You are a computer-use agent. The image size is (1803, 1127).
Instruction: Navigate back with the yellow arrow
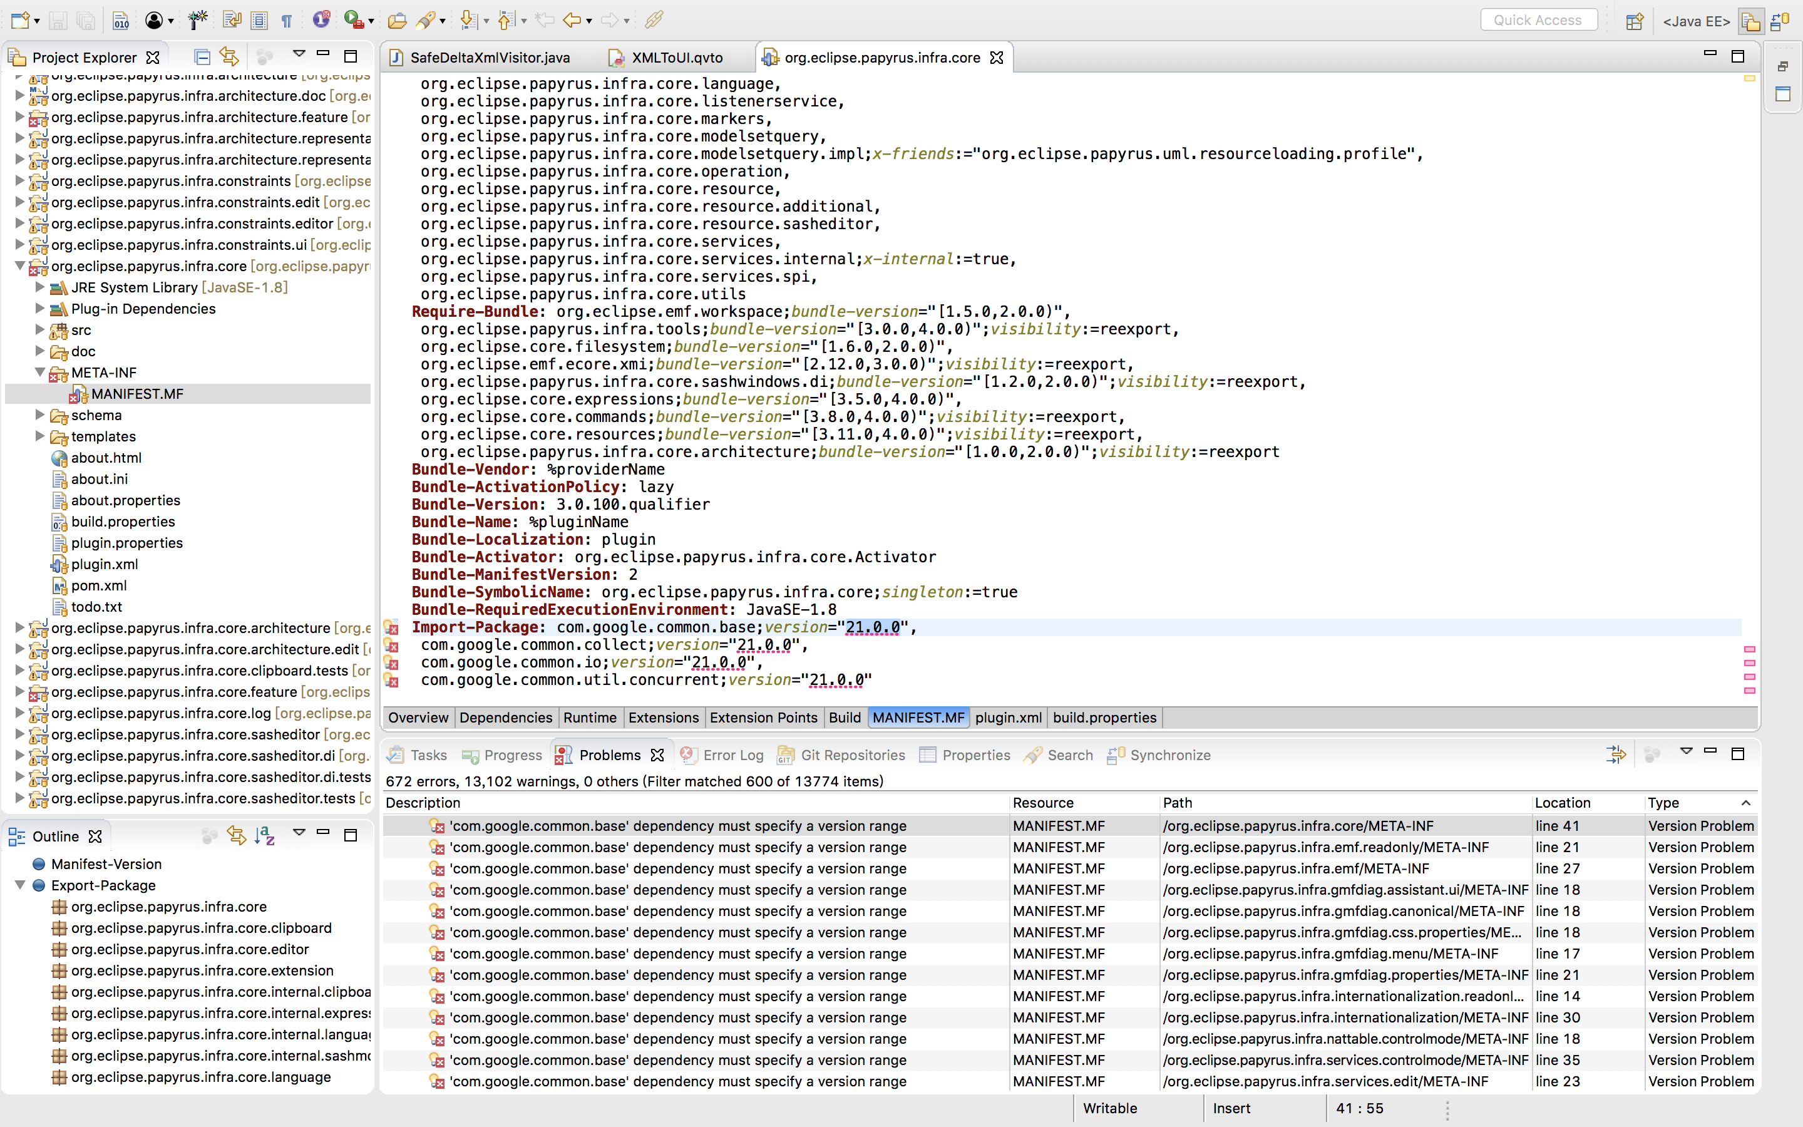pos(572,20)
